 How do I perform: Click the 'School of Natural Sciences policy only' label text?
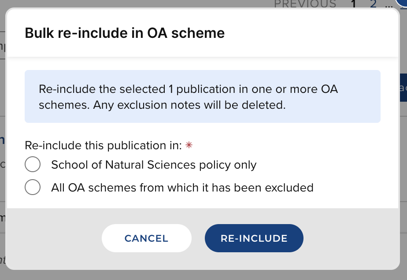154,165
